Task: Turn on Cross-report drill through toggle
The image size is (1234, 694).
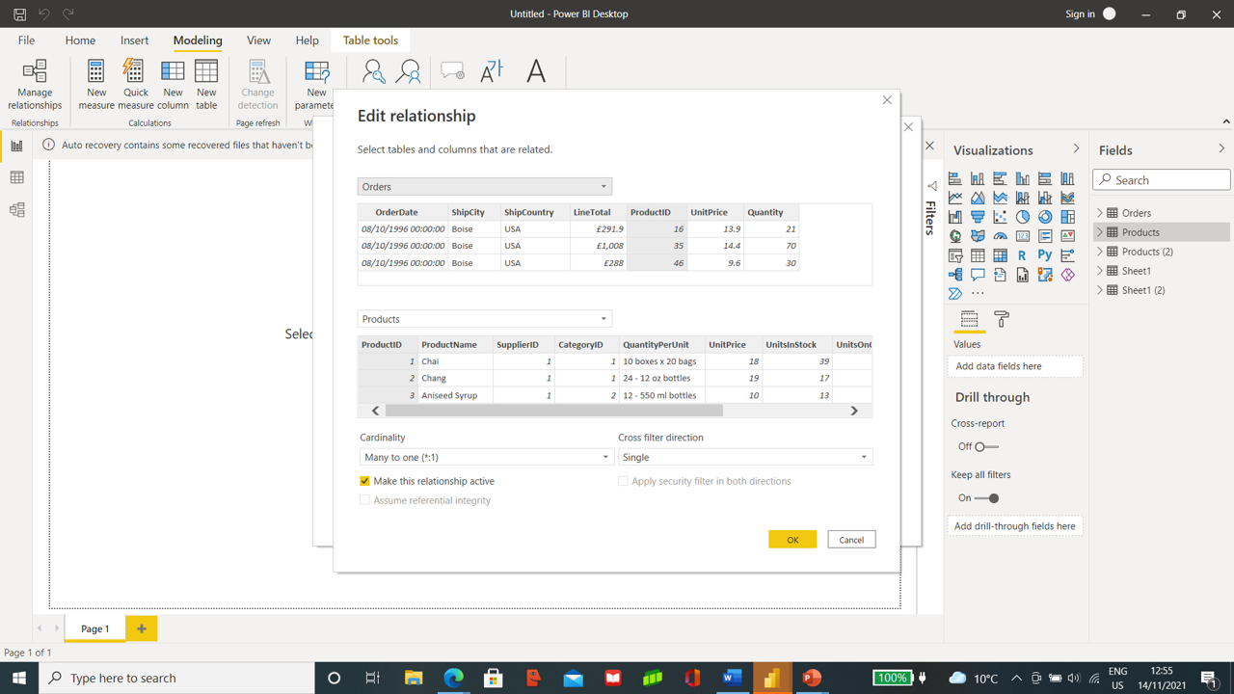Action: (986, 446)
